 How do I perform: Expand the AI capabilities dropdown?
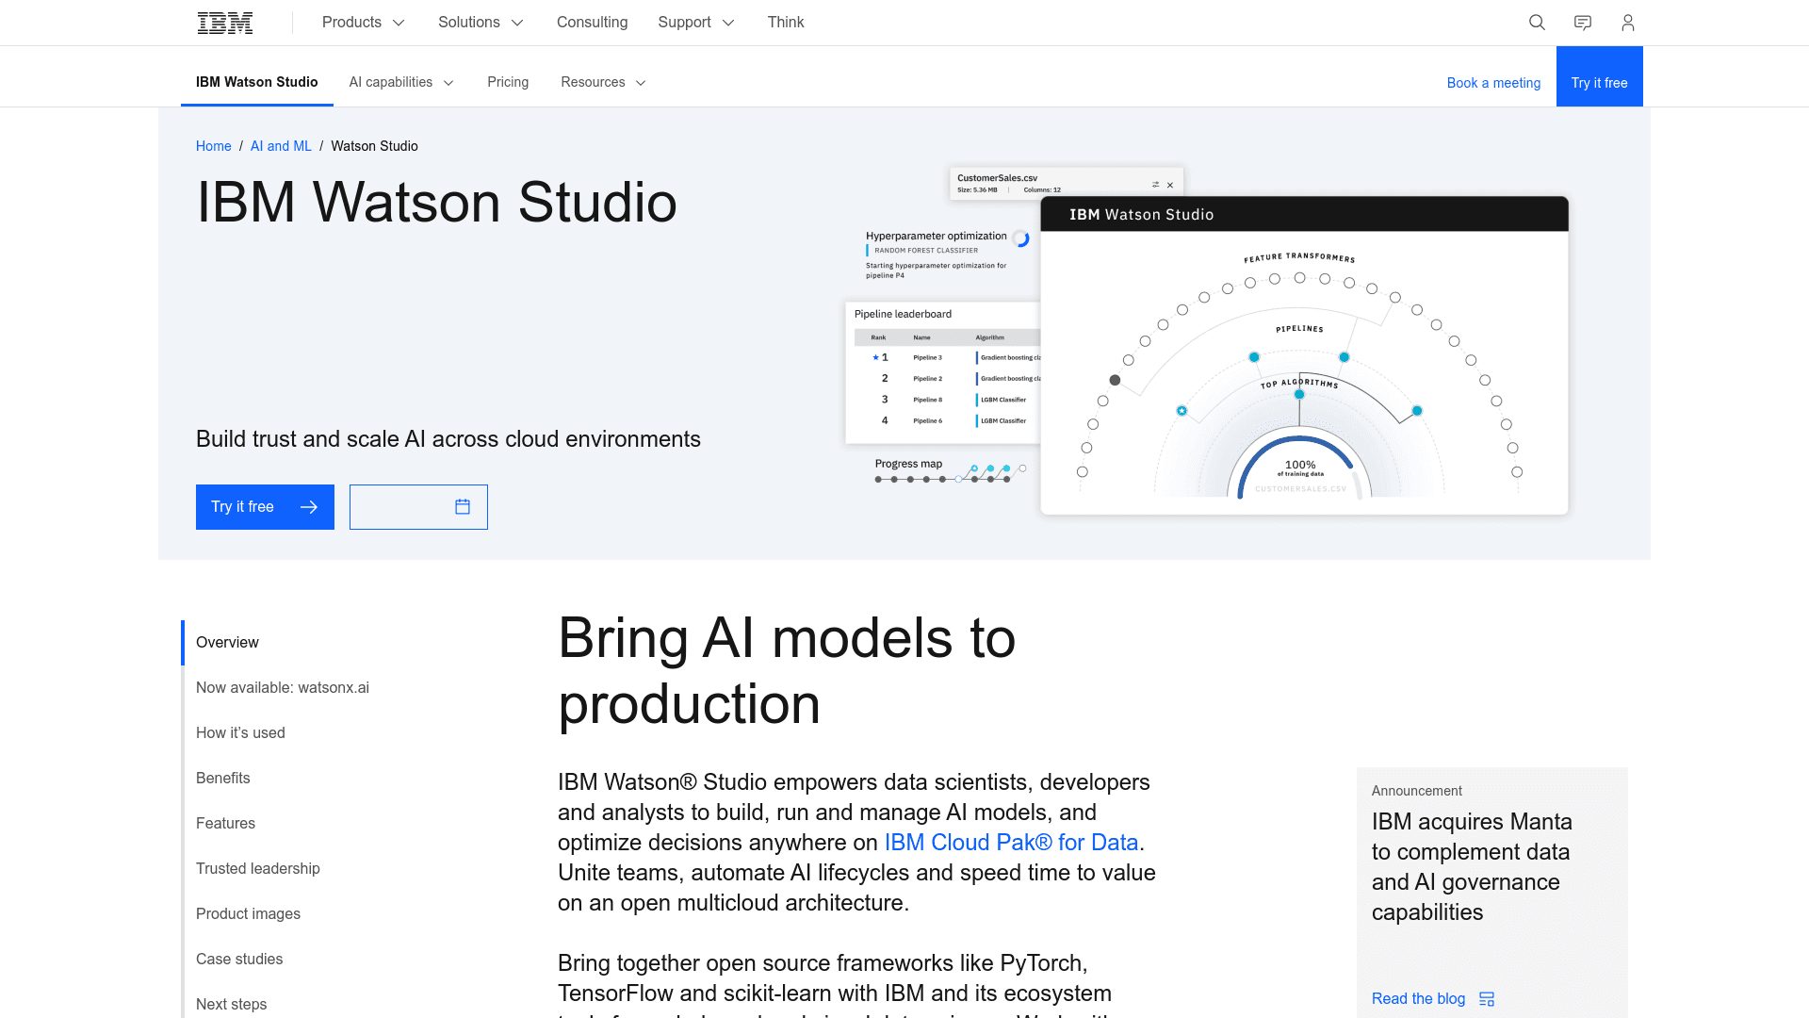400,82
